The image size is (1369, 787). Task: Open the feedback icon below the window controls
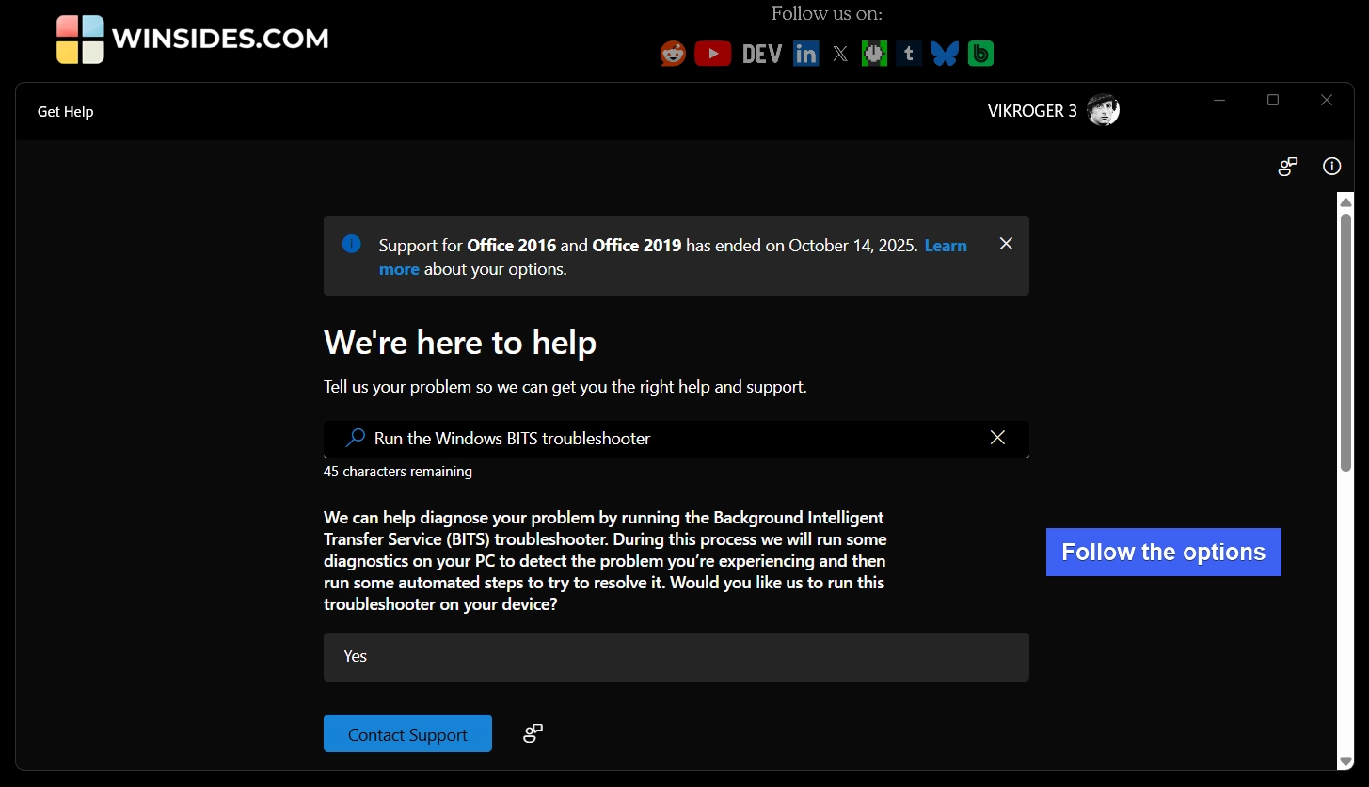click(x=1288, y=167)
